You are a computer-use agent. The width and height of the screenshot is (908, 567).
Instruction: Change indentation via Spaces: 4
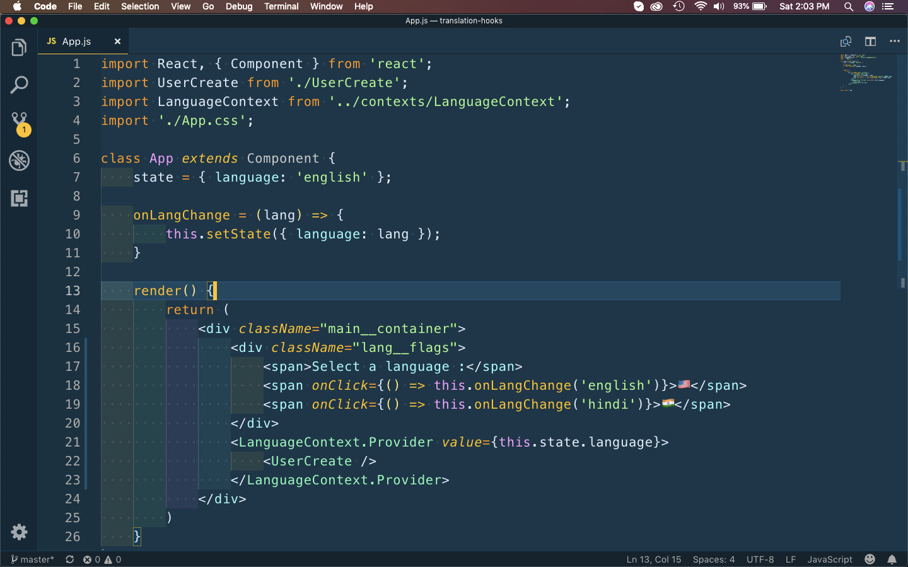(714, 559)
